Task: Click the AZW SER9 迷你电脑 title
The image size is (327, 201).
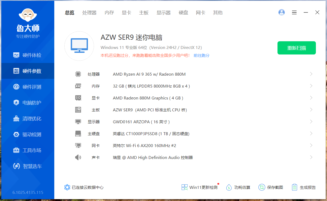Action: pos(132,38)
